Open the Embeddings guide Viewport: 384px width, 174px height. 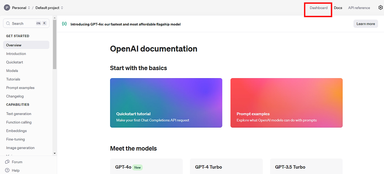click(16, 131)
